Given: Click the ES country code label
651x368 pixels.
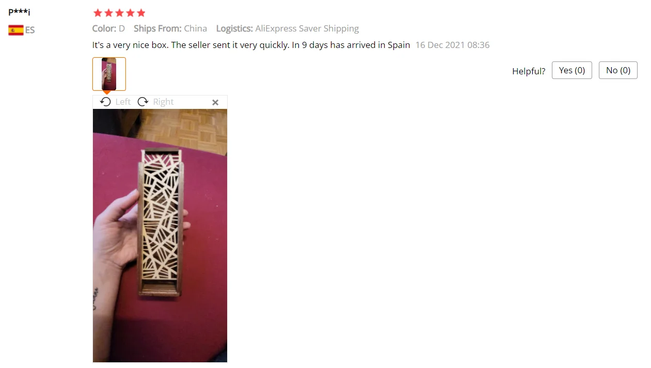Looking at the screenshot, I should pos(30,30).
